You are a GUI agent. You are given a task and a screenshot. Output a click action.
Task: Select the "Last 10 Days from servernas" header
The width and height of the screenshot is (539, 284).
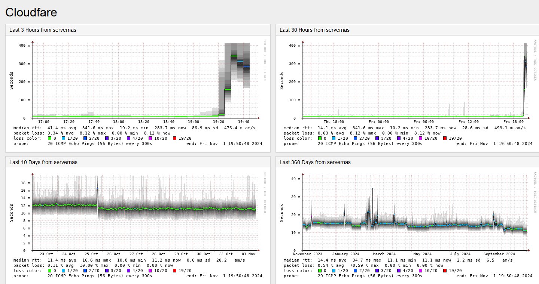point(43,162)
